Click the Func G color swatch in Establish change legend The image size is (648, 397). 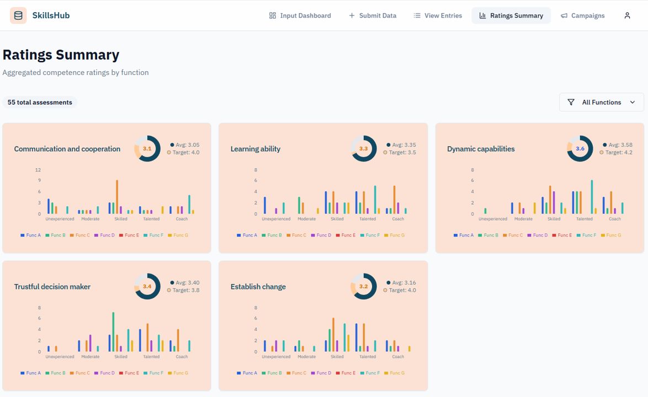(x=386, y=373)
